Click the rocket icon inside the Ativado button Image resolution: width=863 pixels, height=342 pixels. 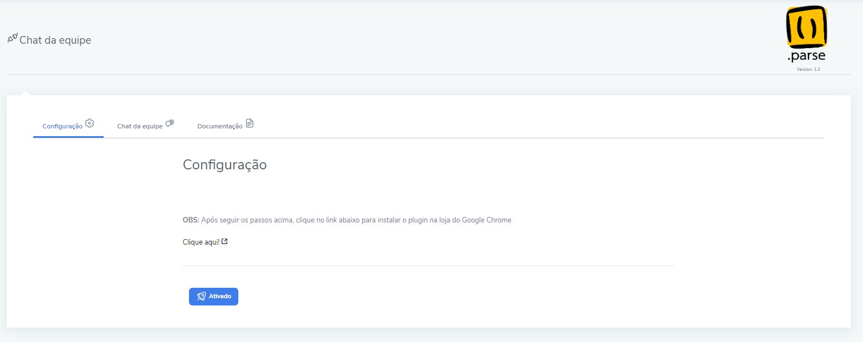202,297
